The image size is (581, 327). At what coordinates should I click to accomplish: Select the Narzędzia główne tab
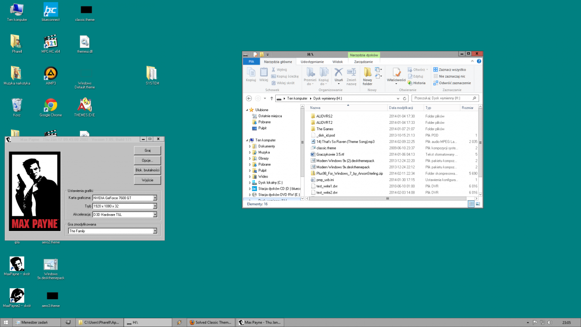[278, 62]
